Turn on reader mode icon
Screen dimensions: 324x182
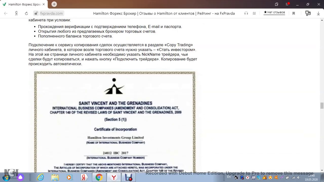click(x=254, y=13)
